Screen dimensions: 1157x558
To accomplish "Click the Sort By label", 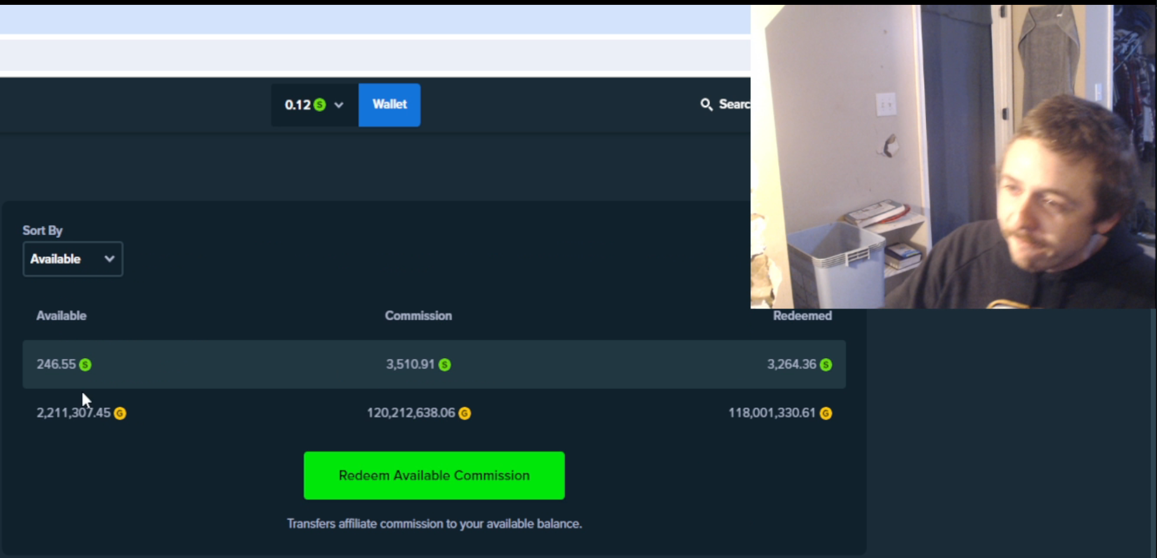I will point(42,230).
